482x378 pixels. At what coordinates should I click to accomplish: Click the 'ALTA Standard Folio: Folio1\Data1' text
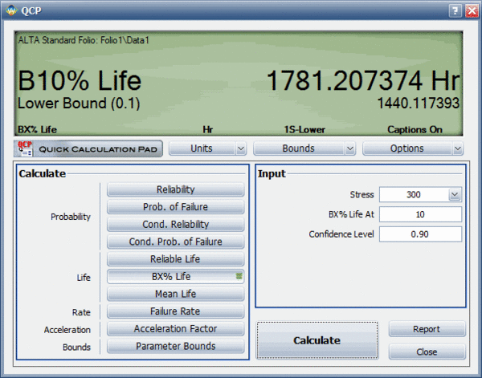point(84,40)
